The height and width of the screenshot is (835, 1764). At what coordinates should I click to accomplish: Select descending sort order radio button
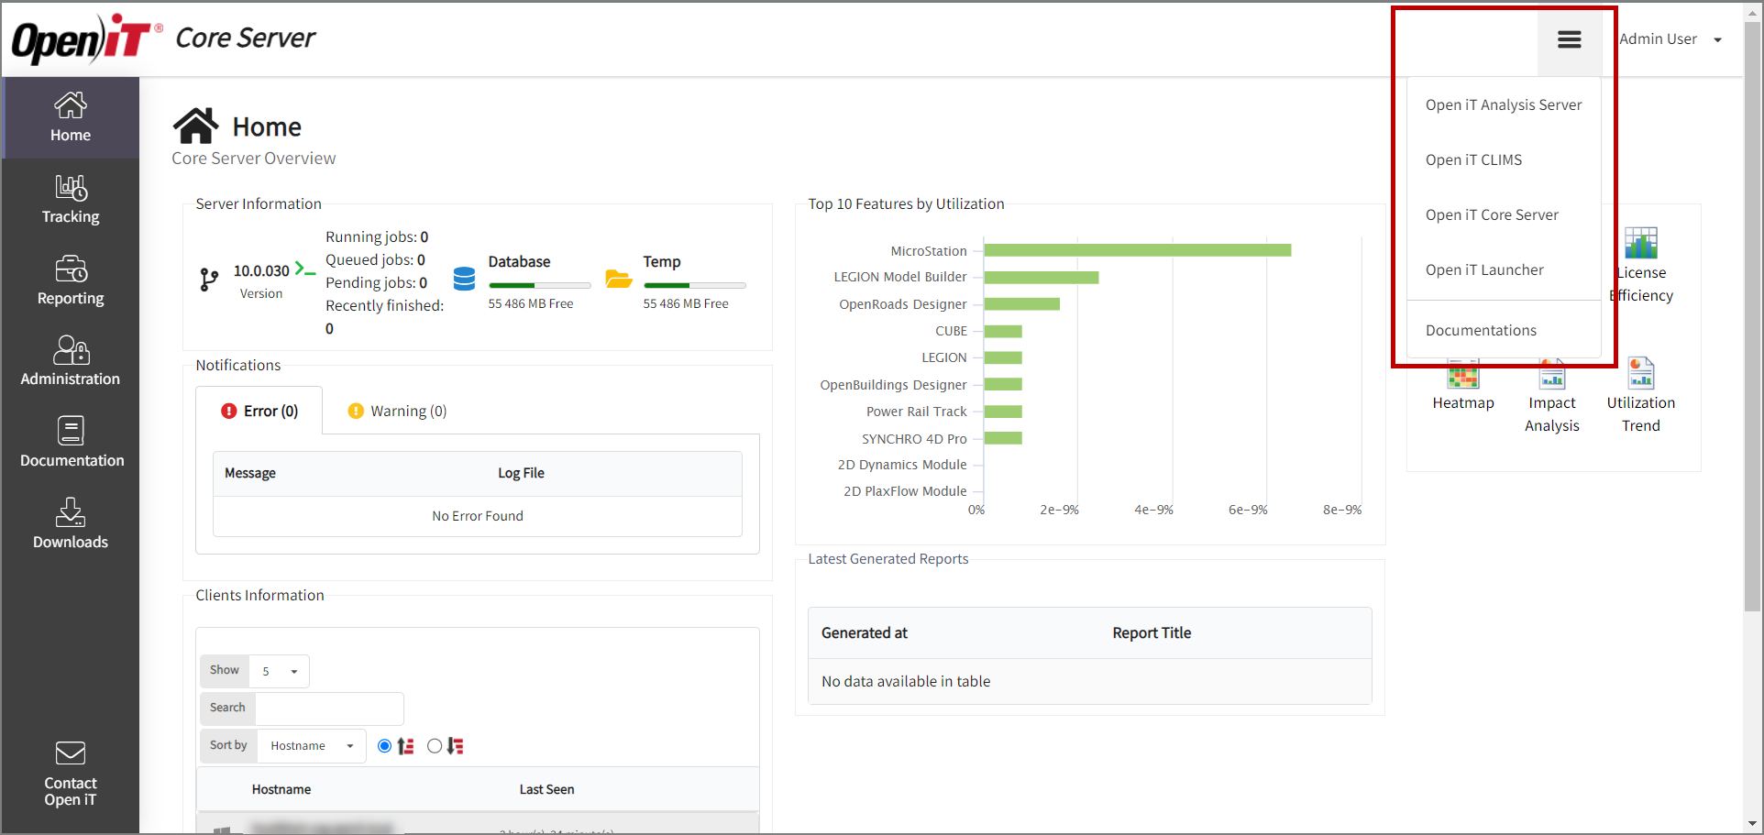click(x=435, y=746)
